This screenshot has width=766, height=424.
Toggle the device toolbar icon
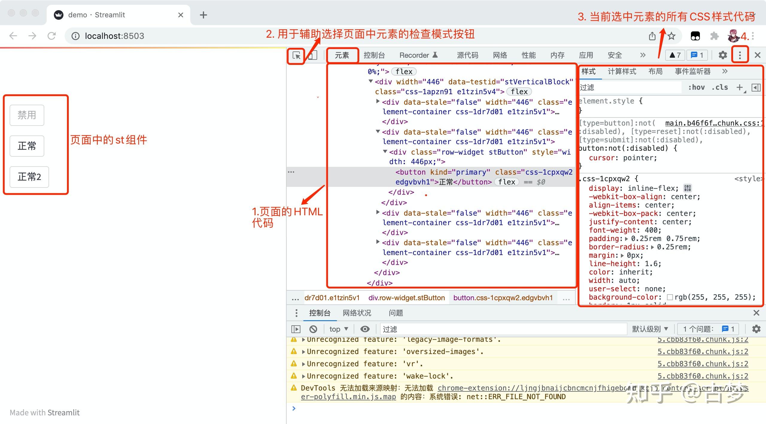click(x=312, y=56)
